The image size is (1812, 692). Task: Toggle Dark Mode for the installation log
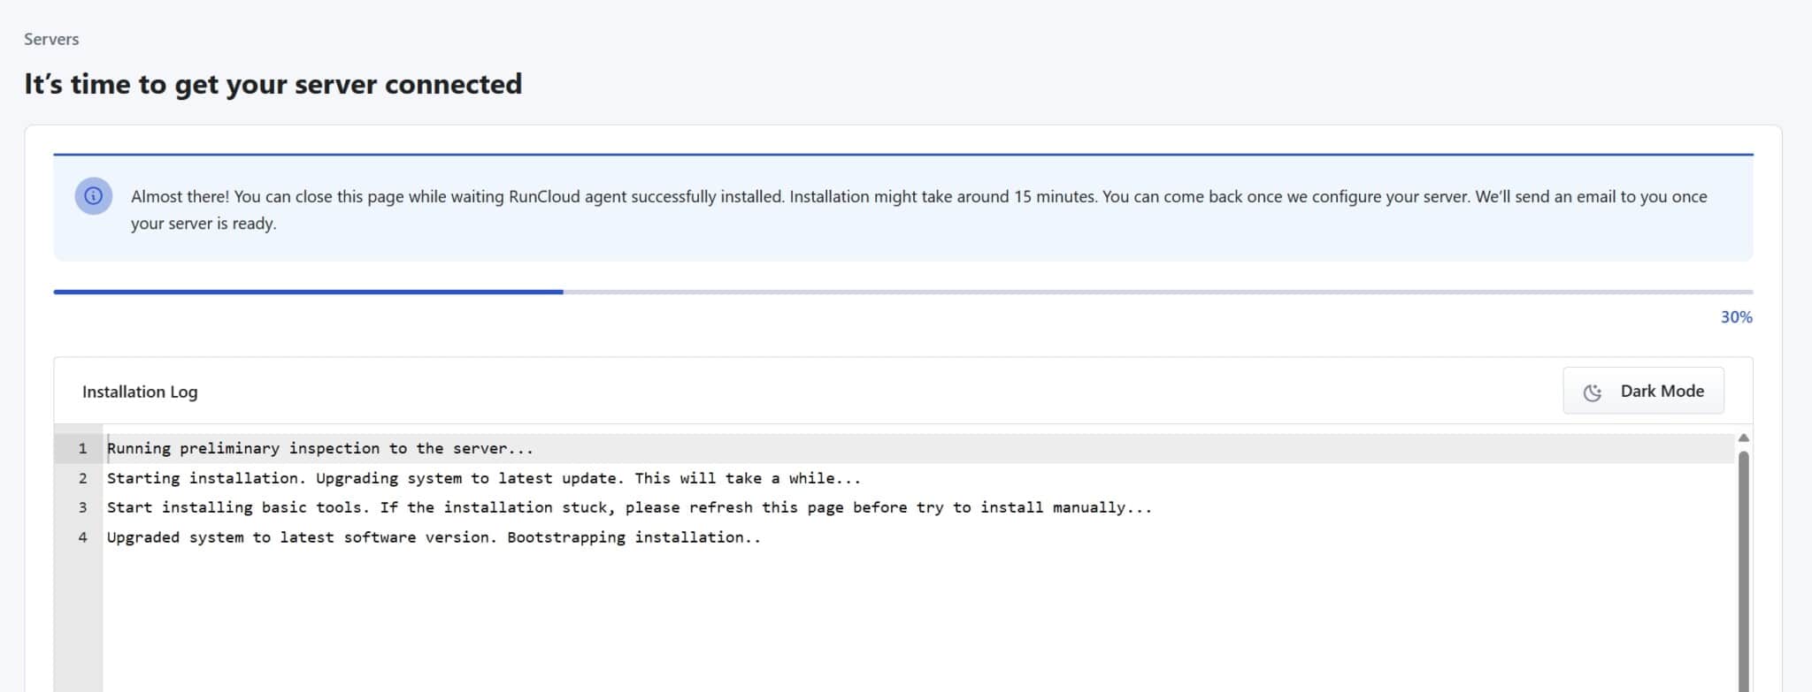pos(1643,391)
